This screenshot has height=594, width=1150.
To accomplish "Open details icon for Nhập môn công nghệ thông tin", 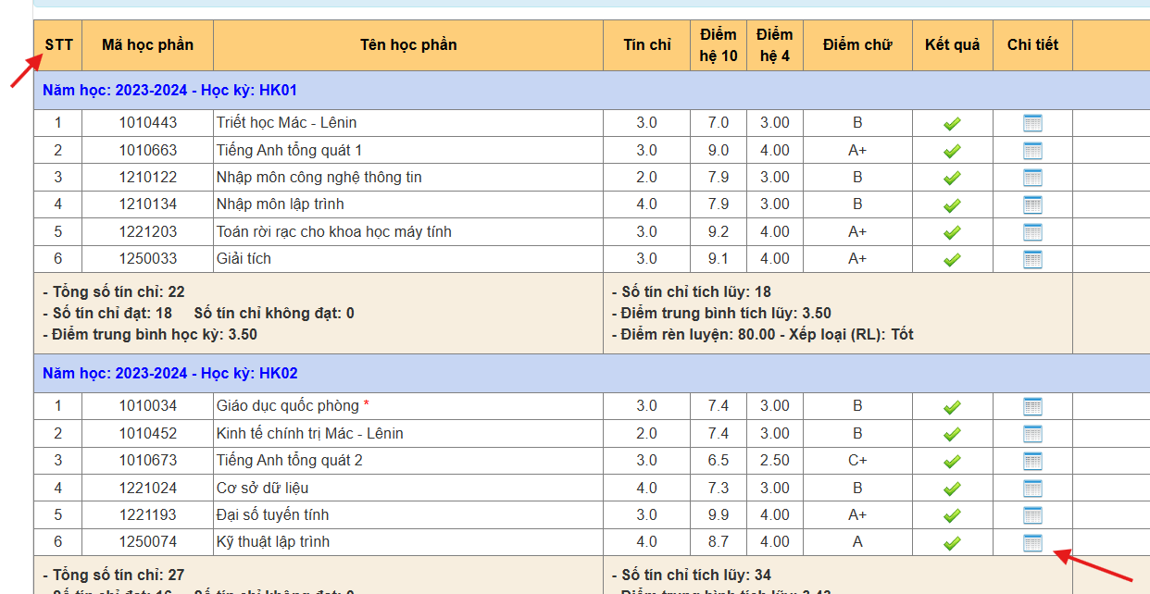I will point(1032,178).
